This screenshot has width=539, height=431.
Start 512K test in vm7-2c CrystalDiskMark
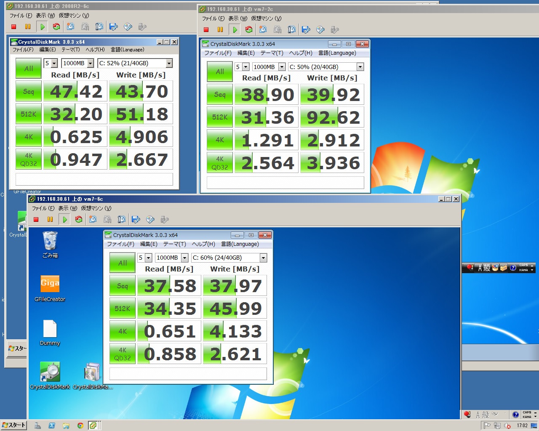point(220,117)
